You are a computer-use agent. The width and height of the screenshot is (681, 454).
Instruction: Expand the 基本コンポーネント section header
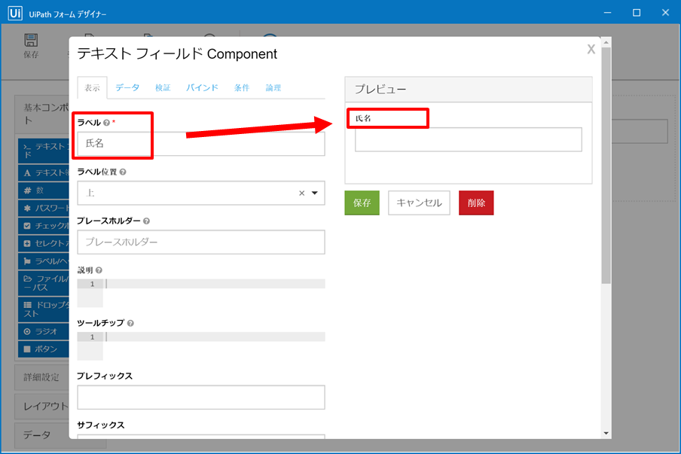(x=42, y=114)
